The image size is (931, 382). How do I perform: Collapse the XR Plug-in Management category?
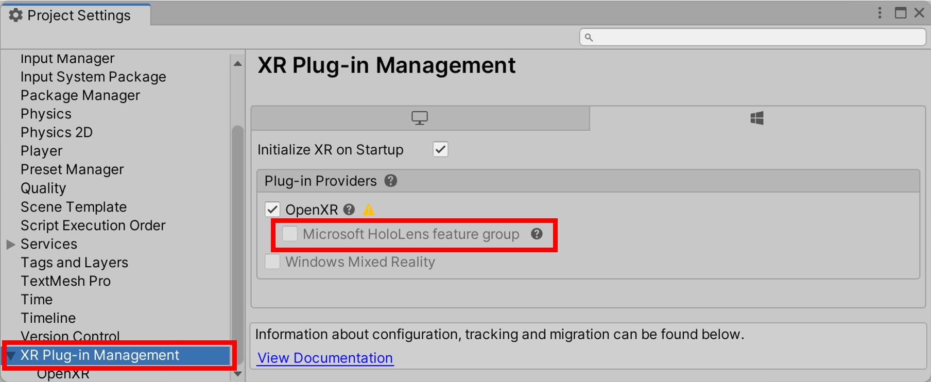click(11, 355)
